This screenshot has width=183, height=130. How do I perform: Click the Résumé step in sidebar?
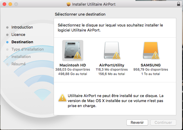click(x=18, y=64)
